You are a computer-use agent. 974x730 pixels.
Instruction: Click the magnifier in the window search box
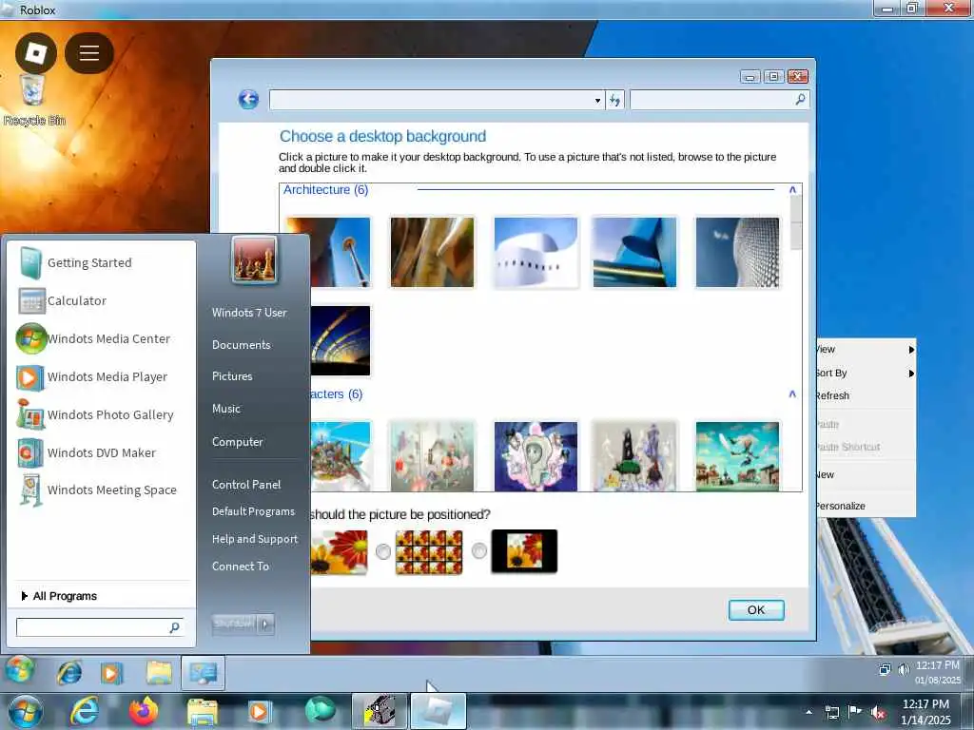(x=800, y=99)
